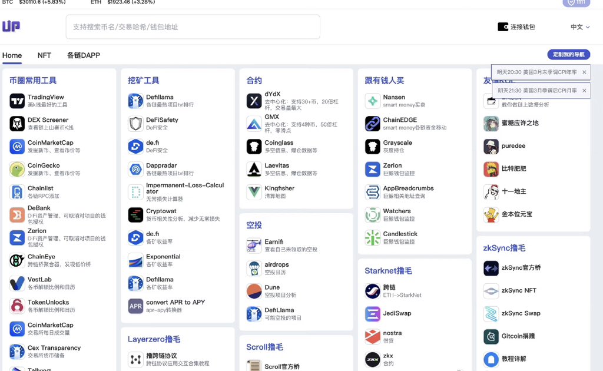Open the Cryptowat icon
Screen dimensions: 603x371
(135, 215)
